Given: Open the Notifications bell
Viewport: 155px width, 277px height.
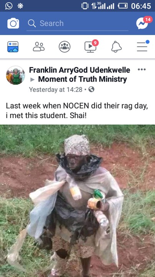Looking at the screenshot, I should pyautogui.click(x=116, y=47).
